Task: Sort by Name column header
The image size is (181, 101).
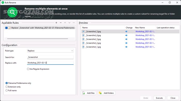Action: [x=85, y=28]
